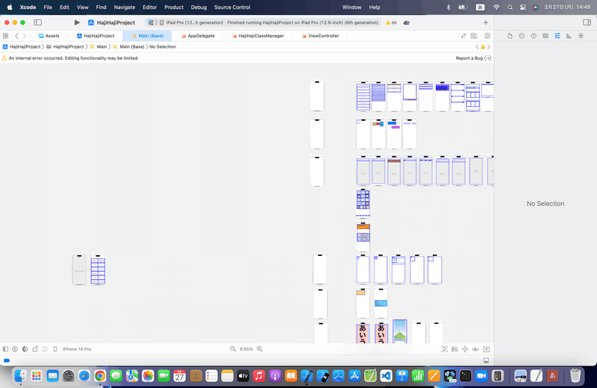Open the Identity inspector
The width and height of the screenshot is (597, 388).
click(x=546, y=36)
